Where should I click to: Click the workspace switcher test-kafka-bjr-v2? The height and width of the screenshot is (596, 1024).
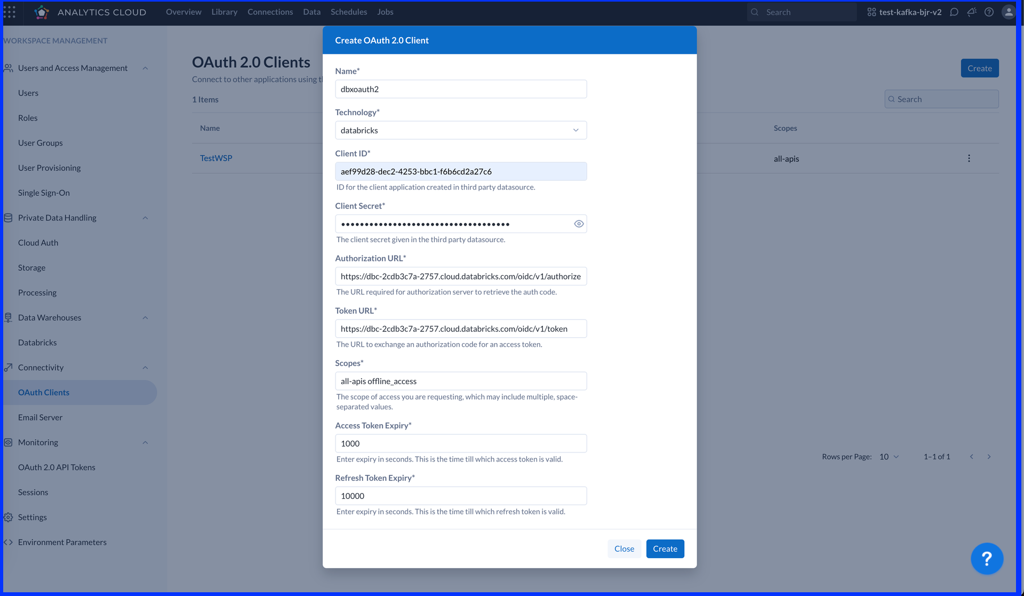pos(905,12)
